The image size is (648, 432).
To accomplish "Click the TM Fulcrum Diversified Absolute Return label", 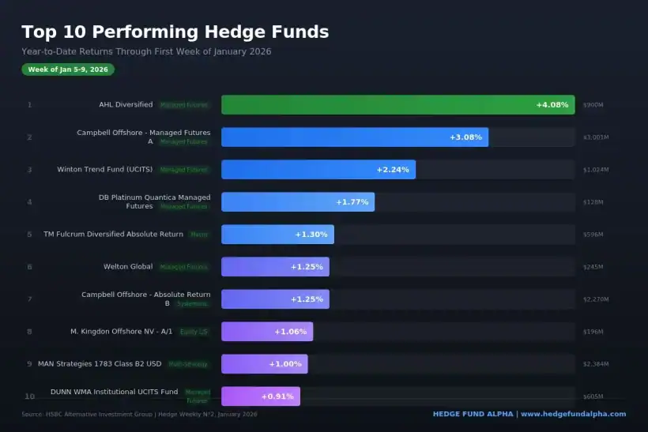I will pos(113,235).
